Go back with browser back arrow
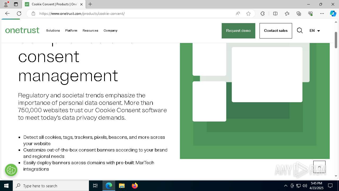Viewport: 339px width, 191px height. coord(7,14)
